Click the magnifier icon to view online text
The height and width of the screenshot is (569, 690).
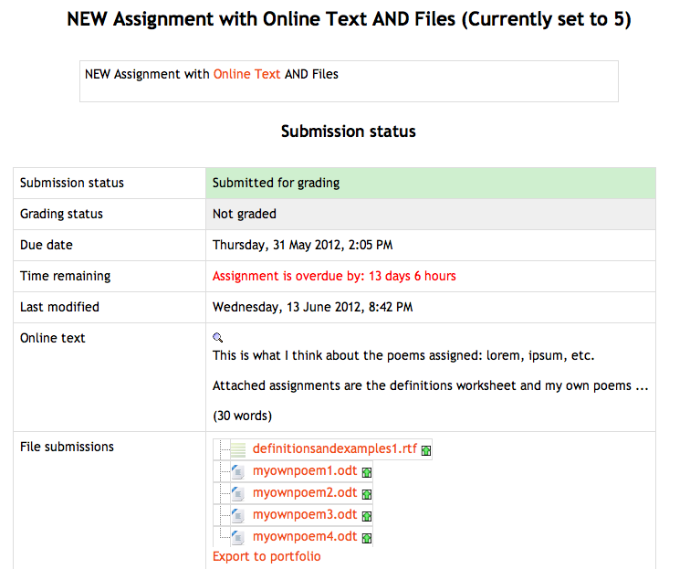pyautogui.click(x=218, y=338)
